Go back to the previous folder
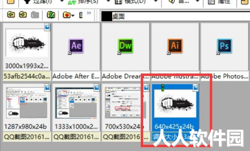This screenshot has width=250, height=151. pos(11,15)
